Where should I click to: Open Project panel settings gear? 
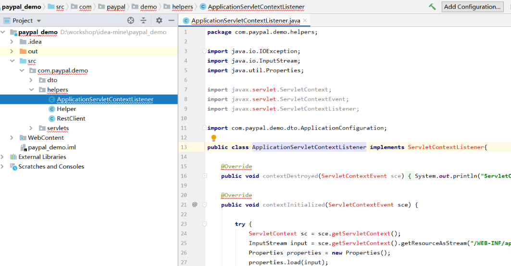point(159,21)
